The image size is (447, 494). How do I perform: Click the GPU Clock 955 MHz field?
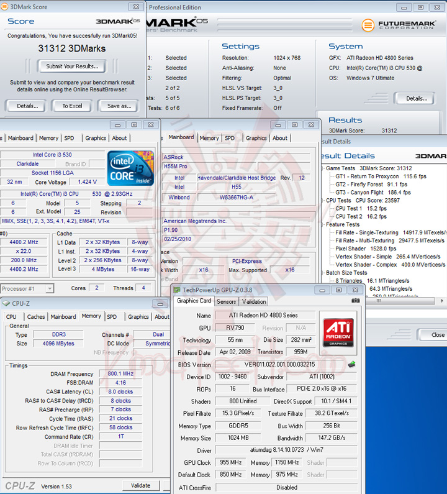230,462
